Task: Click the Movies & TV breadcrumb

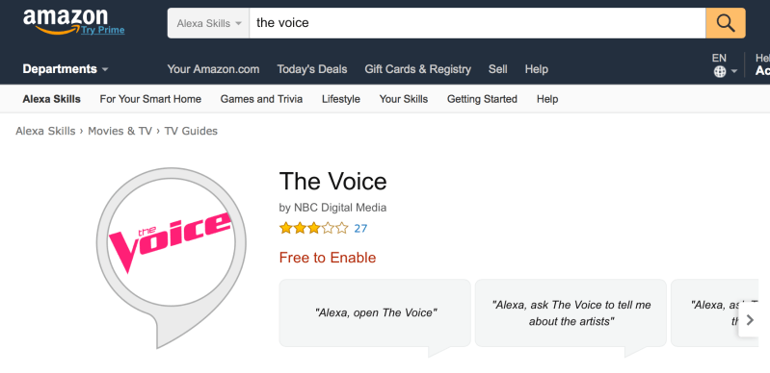Action: coord(119,131)
